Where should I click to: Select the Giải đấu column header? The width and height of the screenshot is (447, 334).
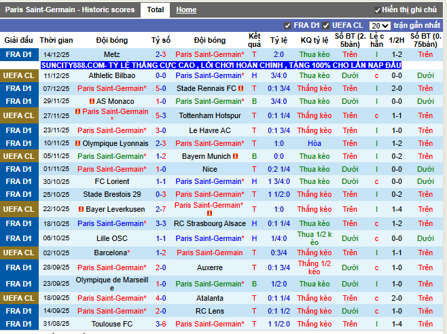pyautogui.click(x=18, y=40)
